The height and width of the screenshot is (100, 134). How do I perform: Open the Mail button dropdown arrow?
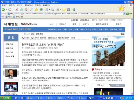(x=49, y=9)
